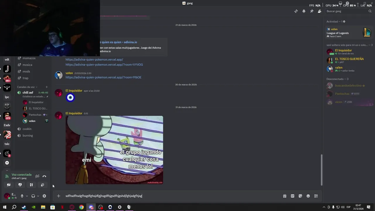Screen dimensions: 375x211
Task: Add a server with plus icon
Action: click(7, 163)
